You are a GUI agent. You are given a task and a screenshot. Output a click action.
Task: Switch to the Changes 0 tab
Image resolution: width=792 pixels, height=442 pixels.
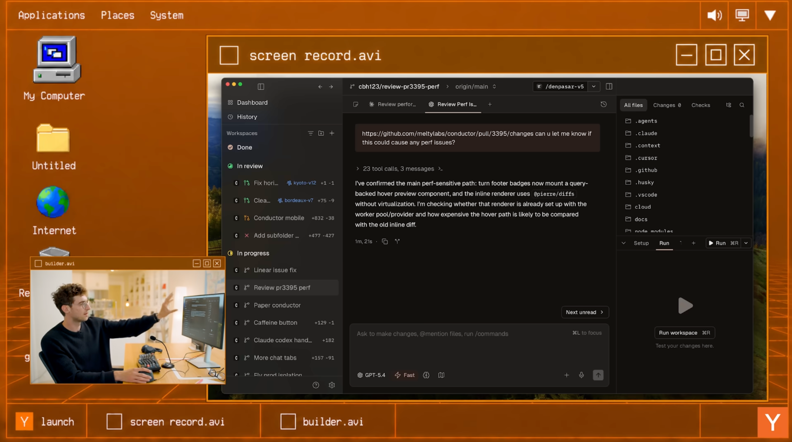click(667, 105)
